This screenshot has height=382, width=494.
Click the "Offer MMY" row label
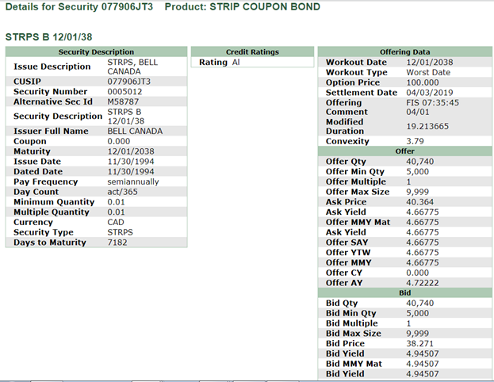click(x=348, y=262)
